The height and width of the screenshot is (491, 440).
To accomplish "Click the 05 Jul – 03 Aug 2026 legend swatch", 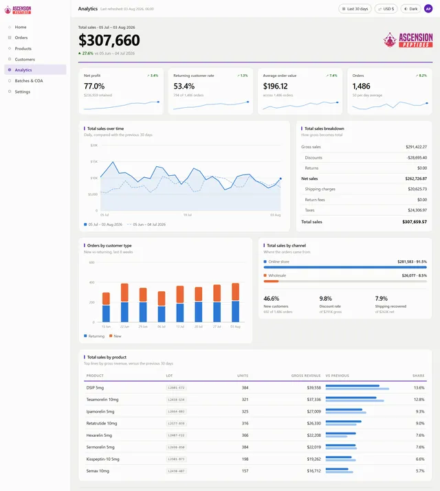I will [x=85, y=225].
